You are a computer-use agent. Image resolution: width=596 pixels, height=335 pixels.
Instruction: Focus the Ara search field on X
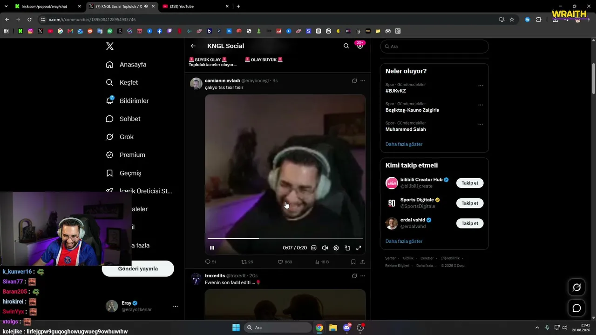click(434, 47)
